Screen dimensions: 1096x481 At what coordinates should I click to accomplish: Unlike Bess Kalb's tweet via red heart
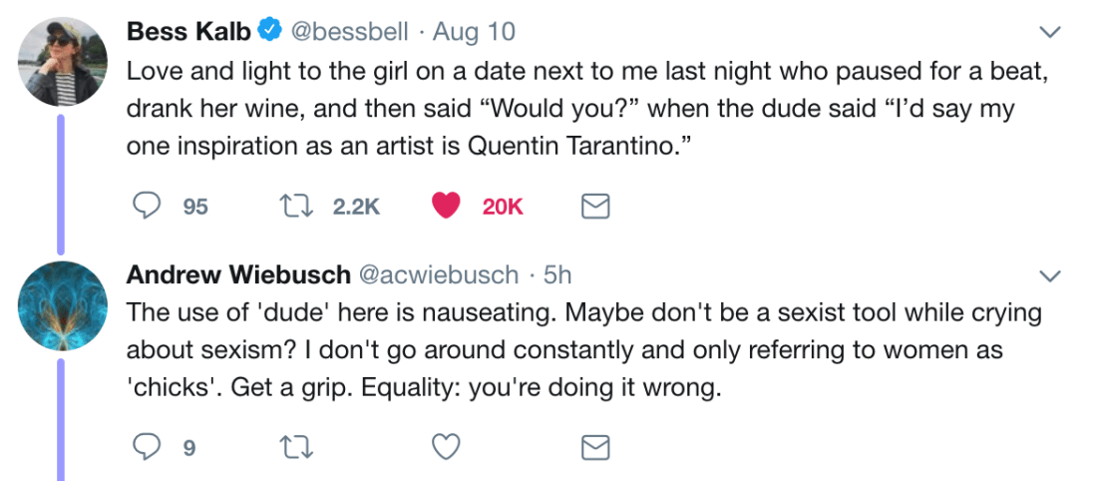pyautogui.click(x=445, y=206)
